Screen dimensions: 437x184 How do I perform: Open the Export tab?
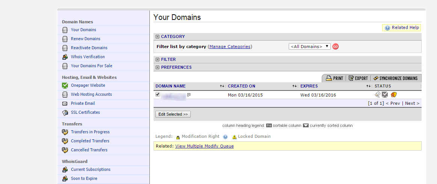click(x=358, y=78)
